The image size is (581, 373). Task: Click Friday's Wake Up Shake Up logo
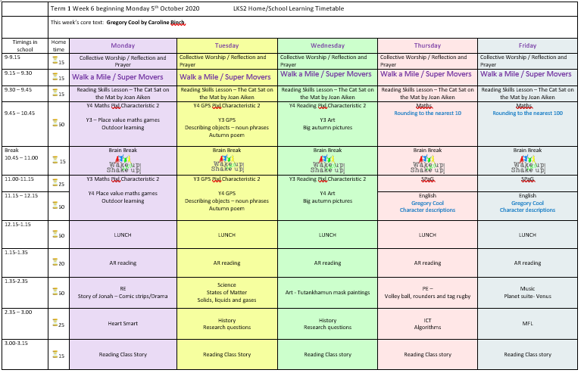[527, 164]
